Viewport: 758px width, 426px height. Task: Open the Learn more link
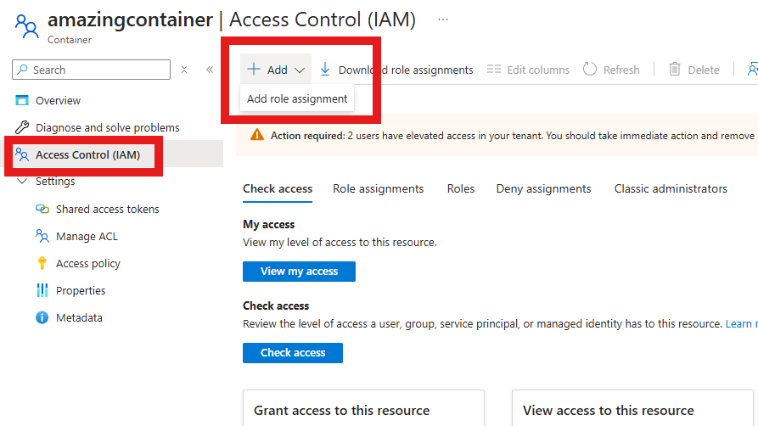click(x=741, y=323)
